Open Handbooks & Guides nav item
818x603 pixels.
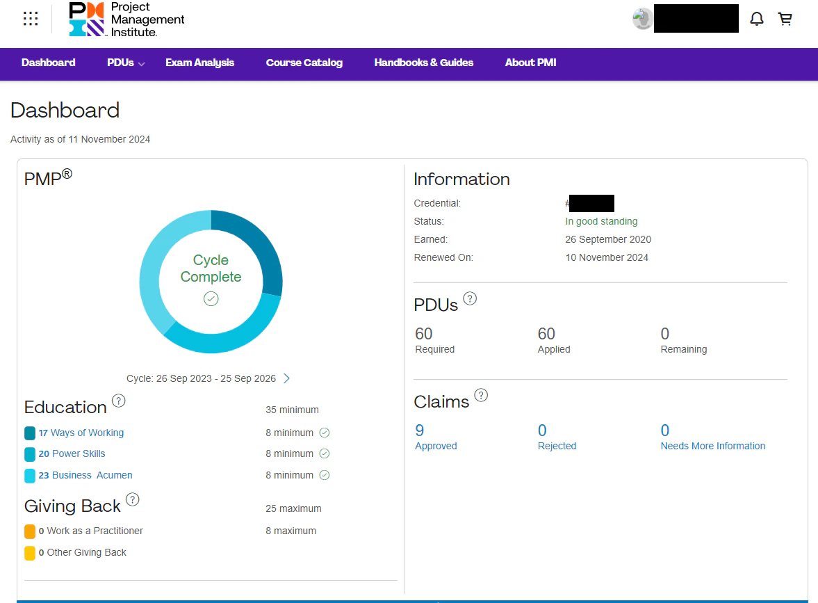(x=424, y=63)
